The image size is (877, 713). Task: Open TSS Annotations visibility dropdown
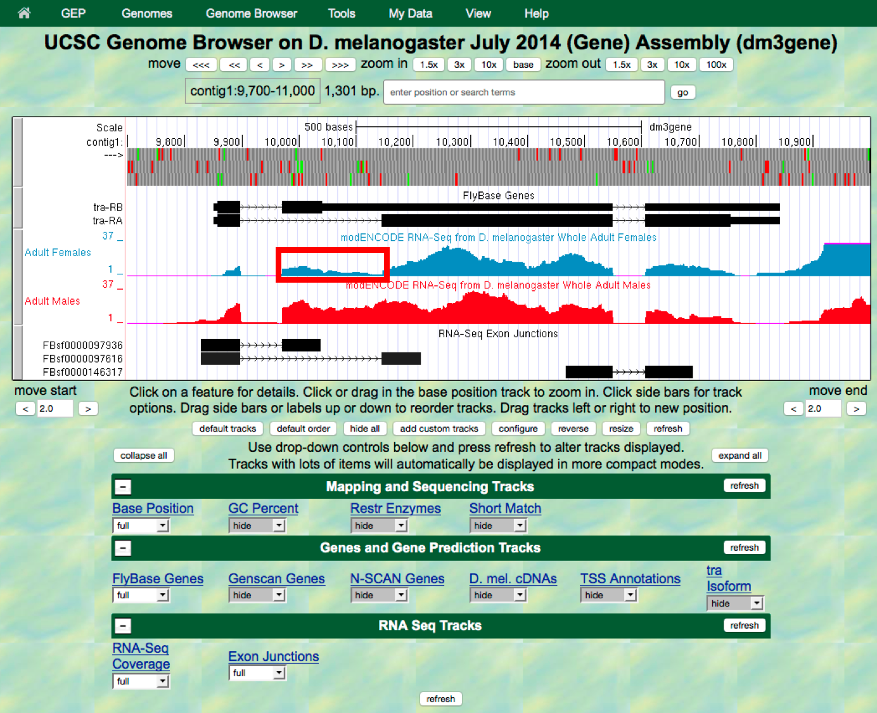click(x=609, y=595)
